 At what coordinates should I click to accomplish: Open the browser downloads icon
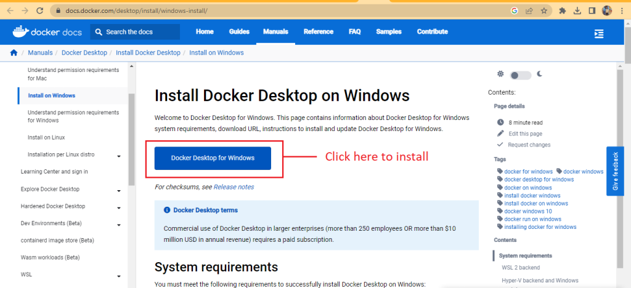click(x=577, y=10)
